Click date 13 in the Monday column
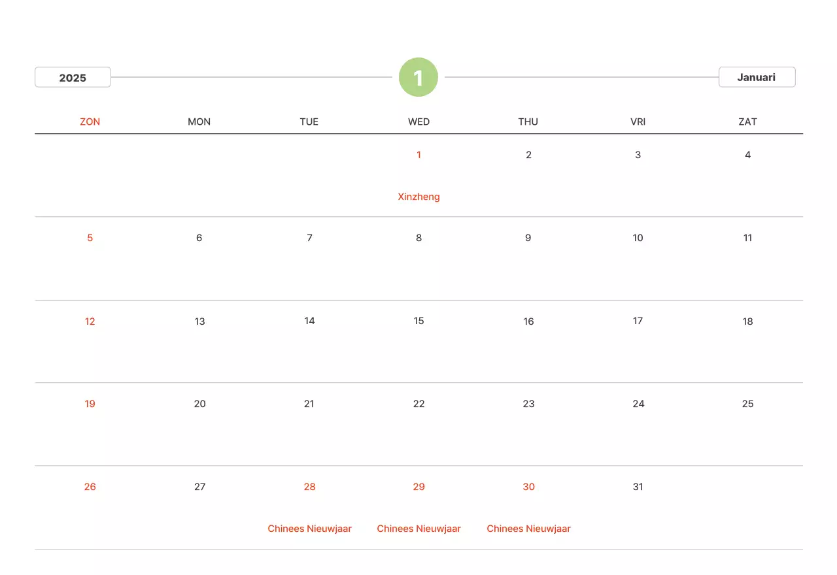 pyautogui.click(x=199, y=321)
